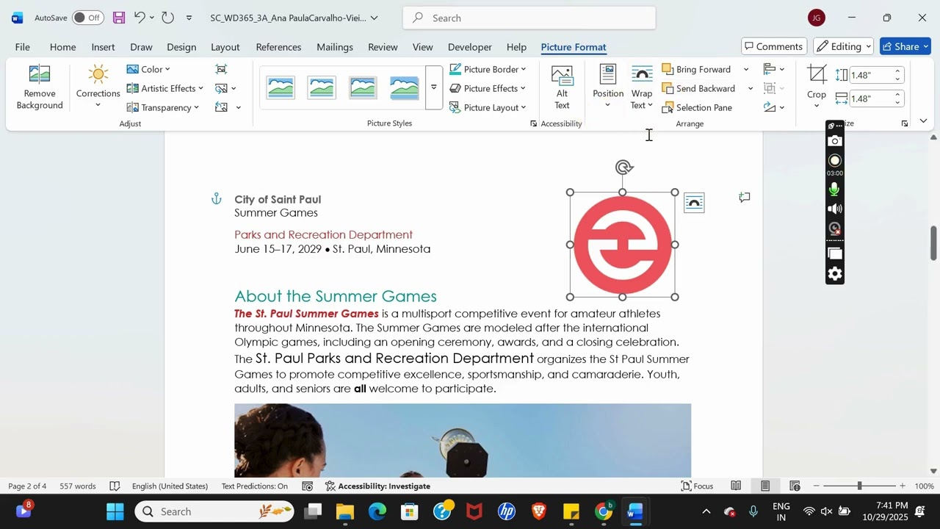Open Picture Layout dropdown
This screenshot has height=529, width=940.
(x=488, y=107)
